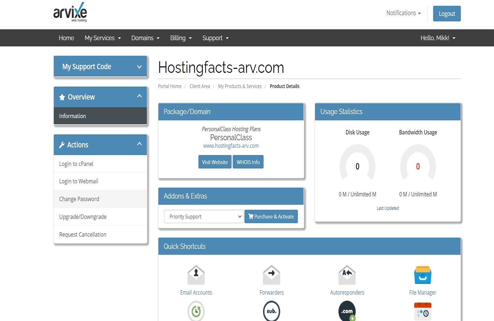Click the sub. subdomains icon
The width and height of the screenshot is (494, 321).
[x=271, y=311]
